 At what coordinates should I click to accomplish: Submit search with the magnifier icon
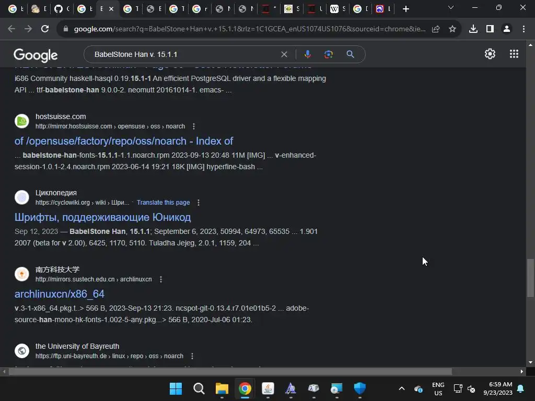point(350,54)
